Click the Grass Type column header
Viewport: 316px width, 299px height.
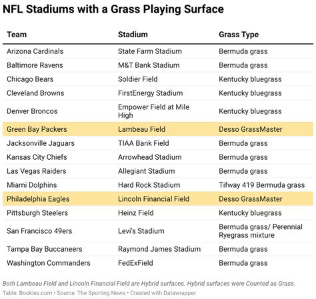point(239,35)
